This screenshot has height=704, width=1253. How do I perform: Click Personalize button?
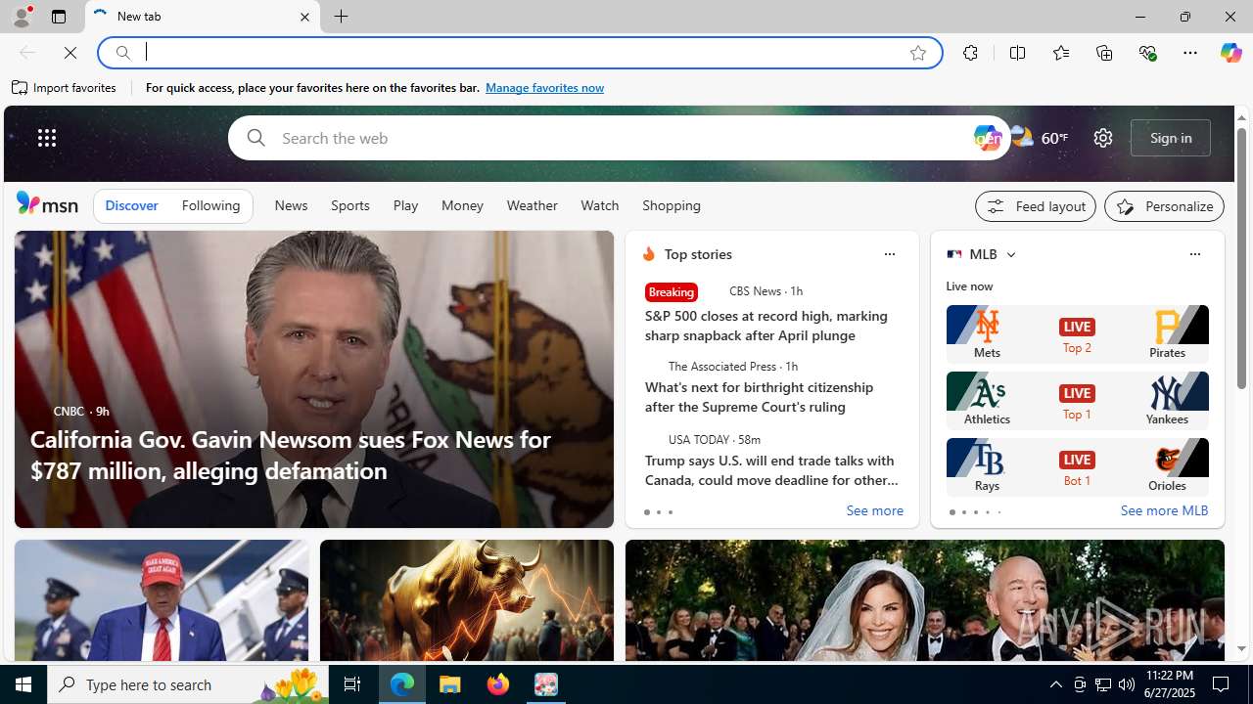(1164, 206)
